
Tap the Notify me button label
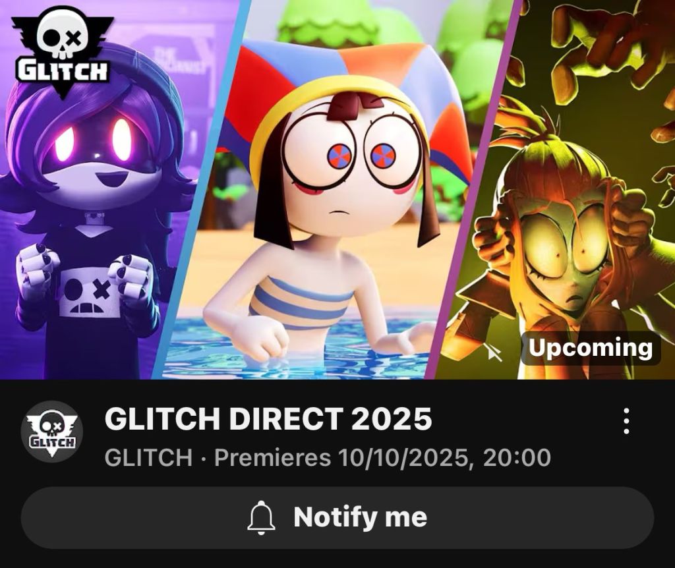(361, 517)
